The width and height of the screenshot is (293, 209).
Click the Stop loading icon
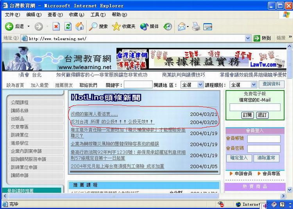56,27
